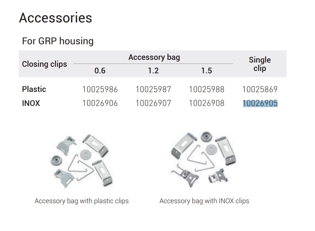The height and width of the screenshot is (231, 315).
Task: Click the "For GRP housing" subheading
Action: 58,41
